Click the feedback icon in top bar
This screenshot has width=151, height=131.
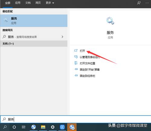(139, 3)
